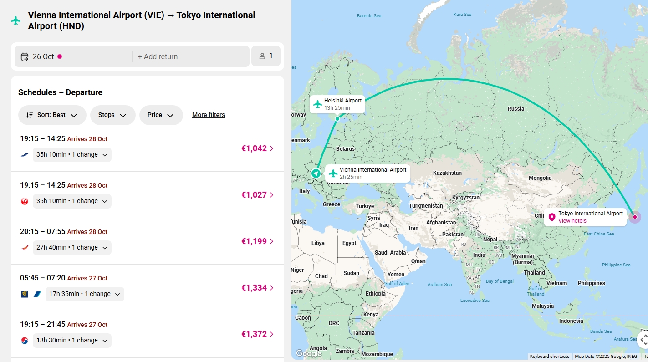Expand details of the €1,042 35h 10min flight
The width and height of the screenshot is (648, 362).
[x=72, y=155]
